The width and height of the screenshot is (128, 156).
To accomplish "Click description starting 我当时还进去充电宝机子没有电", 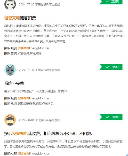I will (x=63, y=144).
